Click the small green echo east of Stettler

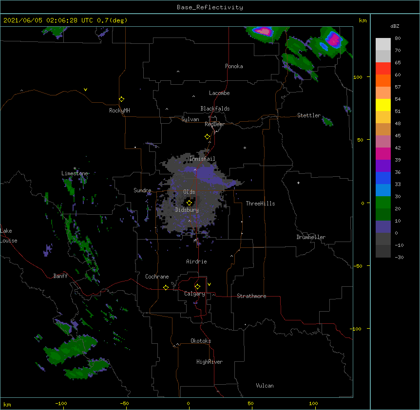(x=327, y=122)
